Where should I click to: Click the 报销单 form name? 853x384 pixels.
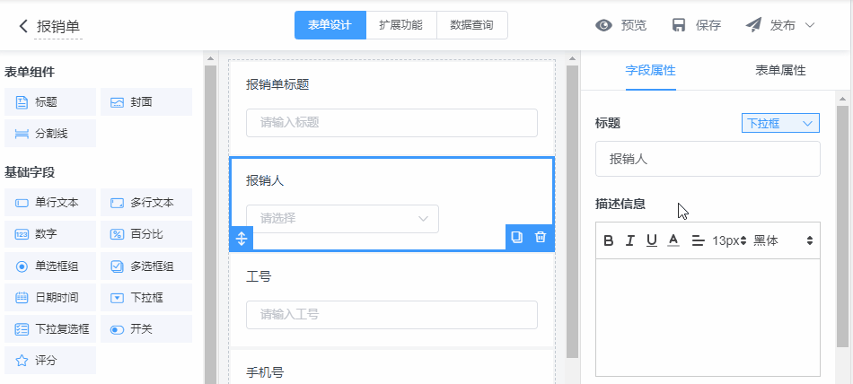point(58,27)
